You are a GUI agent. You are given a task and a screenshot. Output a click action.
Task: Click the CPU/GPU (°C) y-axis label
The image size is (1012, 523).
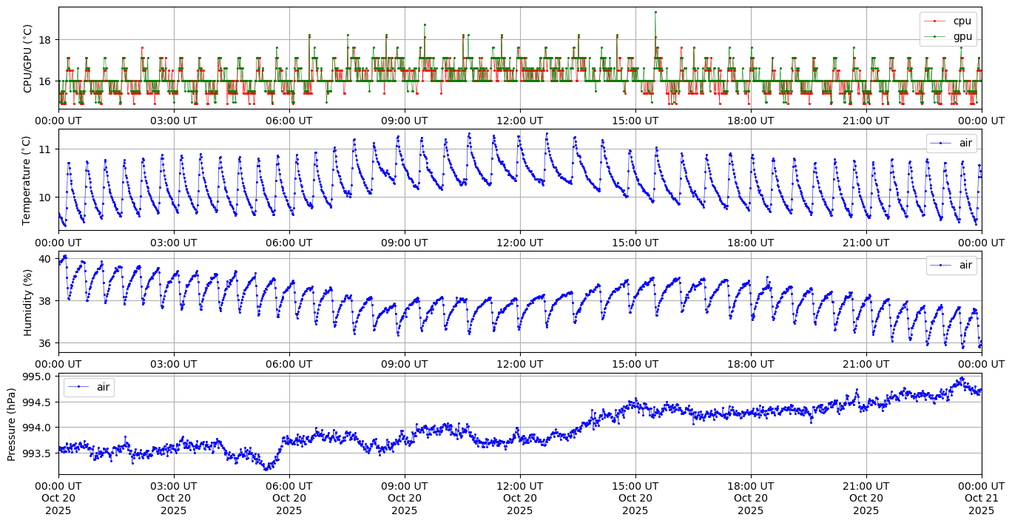tap(27, 58)
